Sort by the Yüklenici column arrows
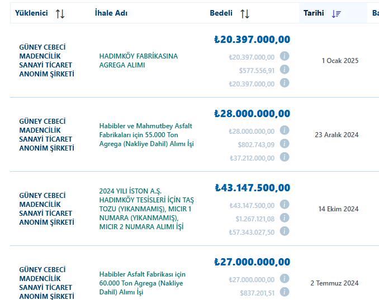Image resolution: width=379 pixels, height=300 pixels. point(60,14)
